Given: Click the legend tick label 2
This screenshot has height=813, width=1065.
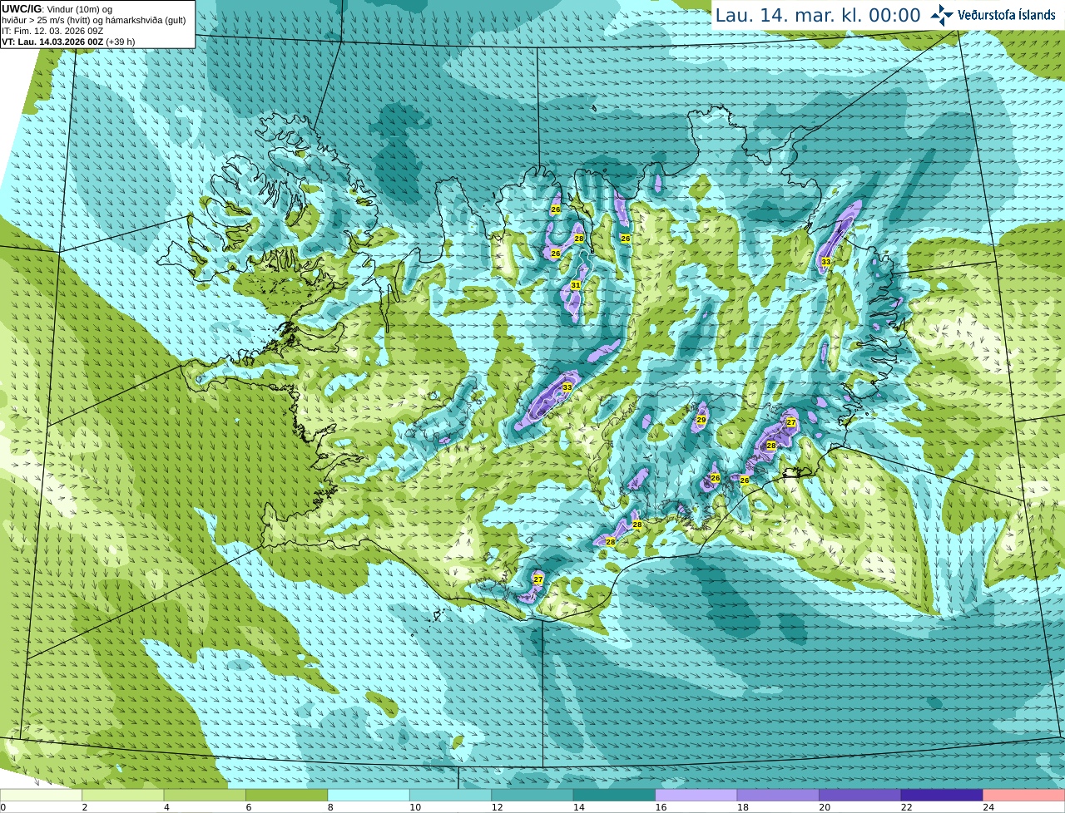Looking at the screenshot, I should tap(85, 807).
